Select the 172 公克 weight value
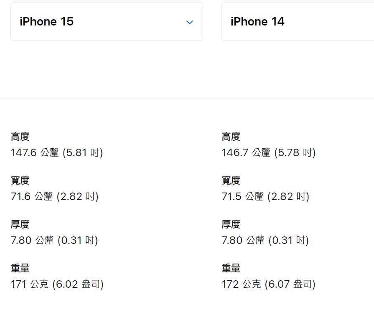 (241, 284)
